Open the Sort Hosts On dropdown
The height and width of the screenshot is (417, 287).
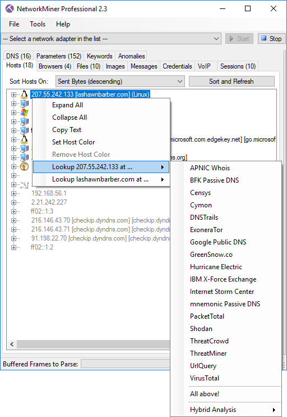[120, 81]
